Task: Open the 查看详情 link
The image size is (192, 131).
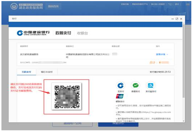Action: point(162,54)
